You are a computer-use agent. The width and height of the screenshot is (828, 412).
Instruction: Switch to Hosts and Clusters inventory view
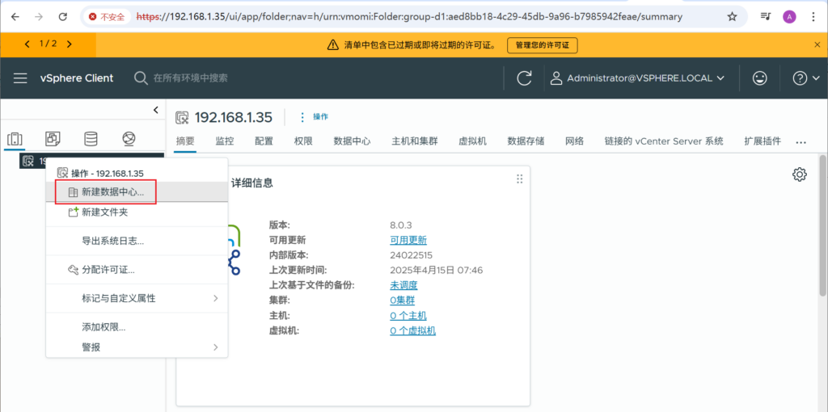(15, 139)
